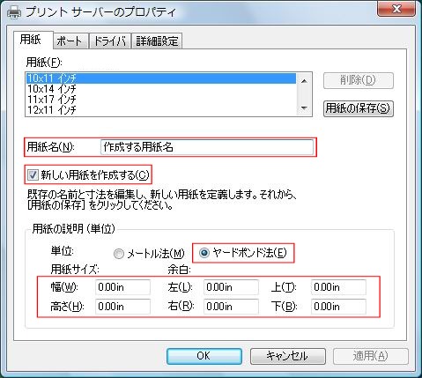This screenshot has height=378, width=422.
Task: Click the 左 left margin field
Action: 231,287
